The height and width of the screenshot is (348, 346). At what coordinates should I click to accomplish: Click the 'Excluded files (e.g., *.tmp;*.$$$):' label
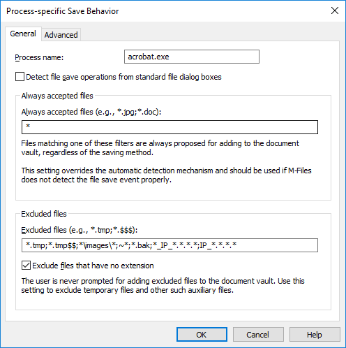point(80,230)
